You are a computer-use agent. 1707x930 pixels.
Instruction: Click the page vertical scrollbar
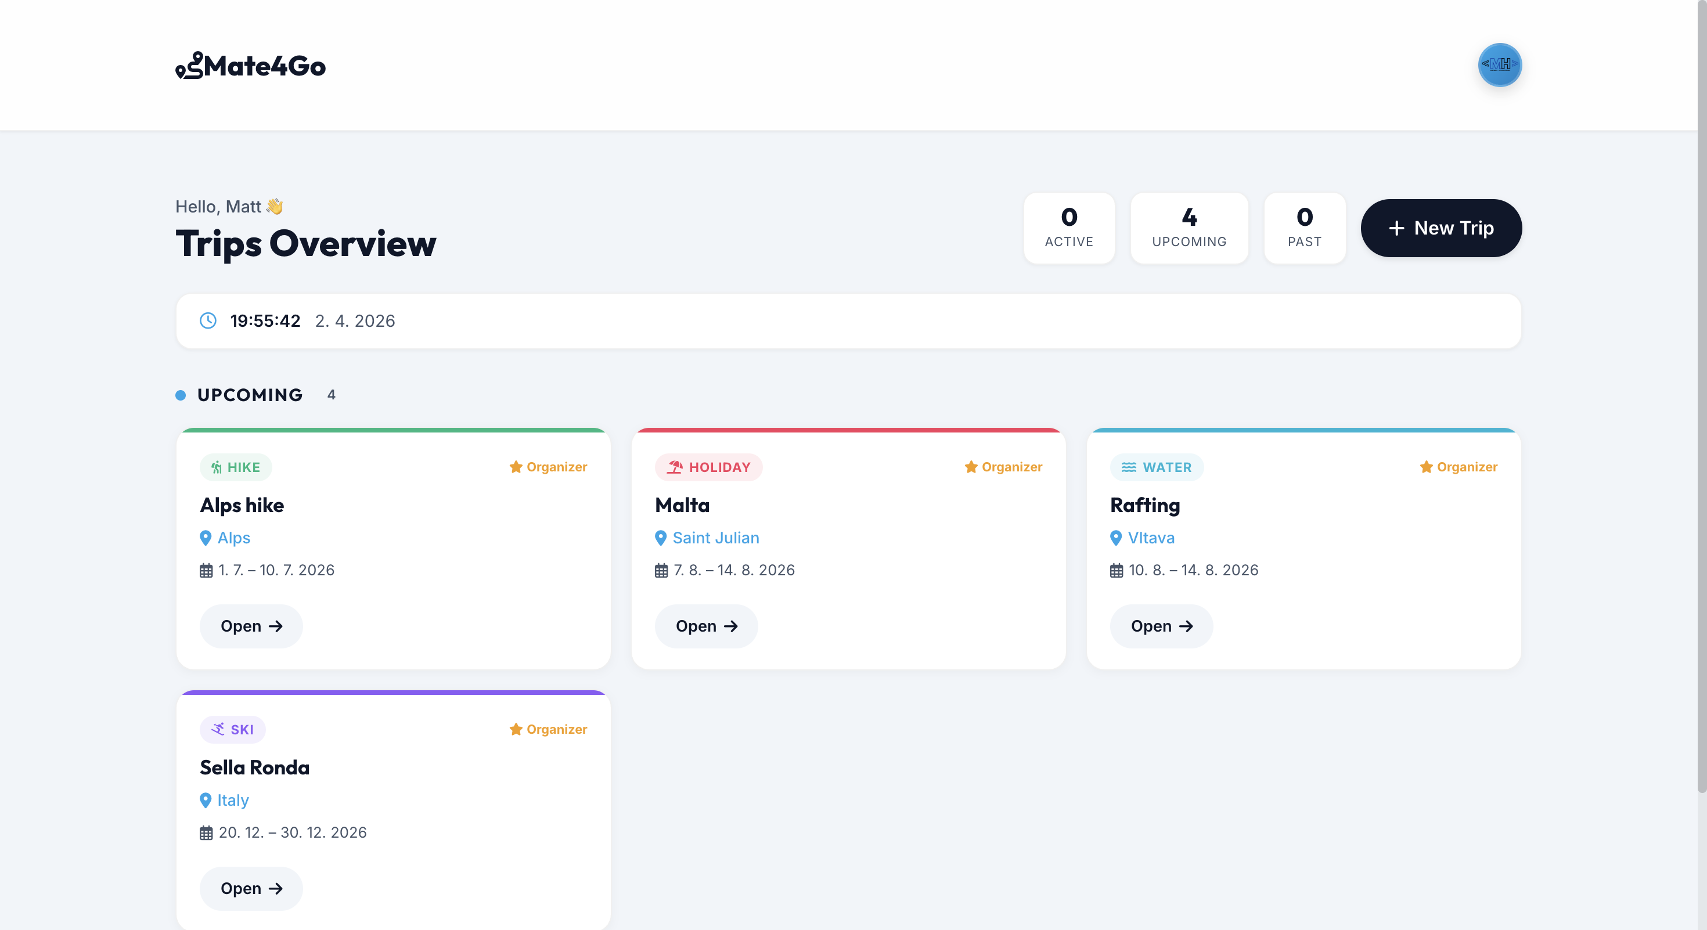click(1702, 398)
